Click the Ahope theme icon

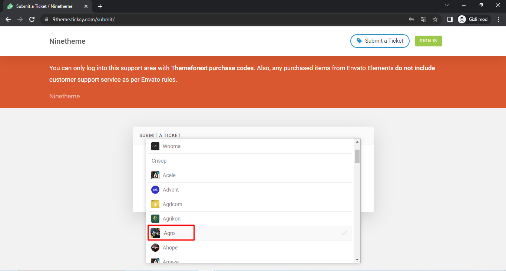pos(155,248)
